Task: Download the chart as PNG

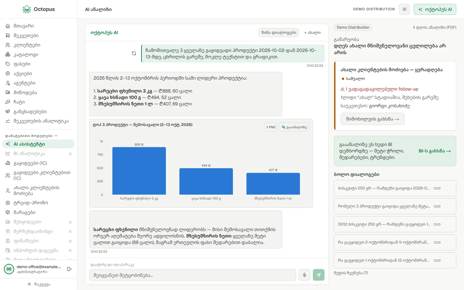Action: coord(271,127)
